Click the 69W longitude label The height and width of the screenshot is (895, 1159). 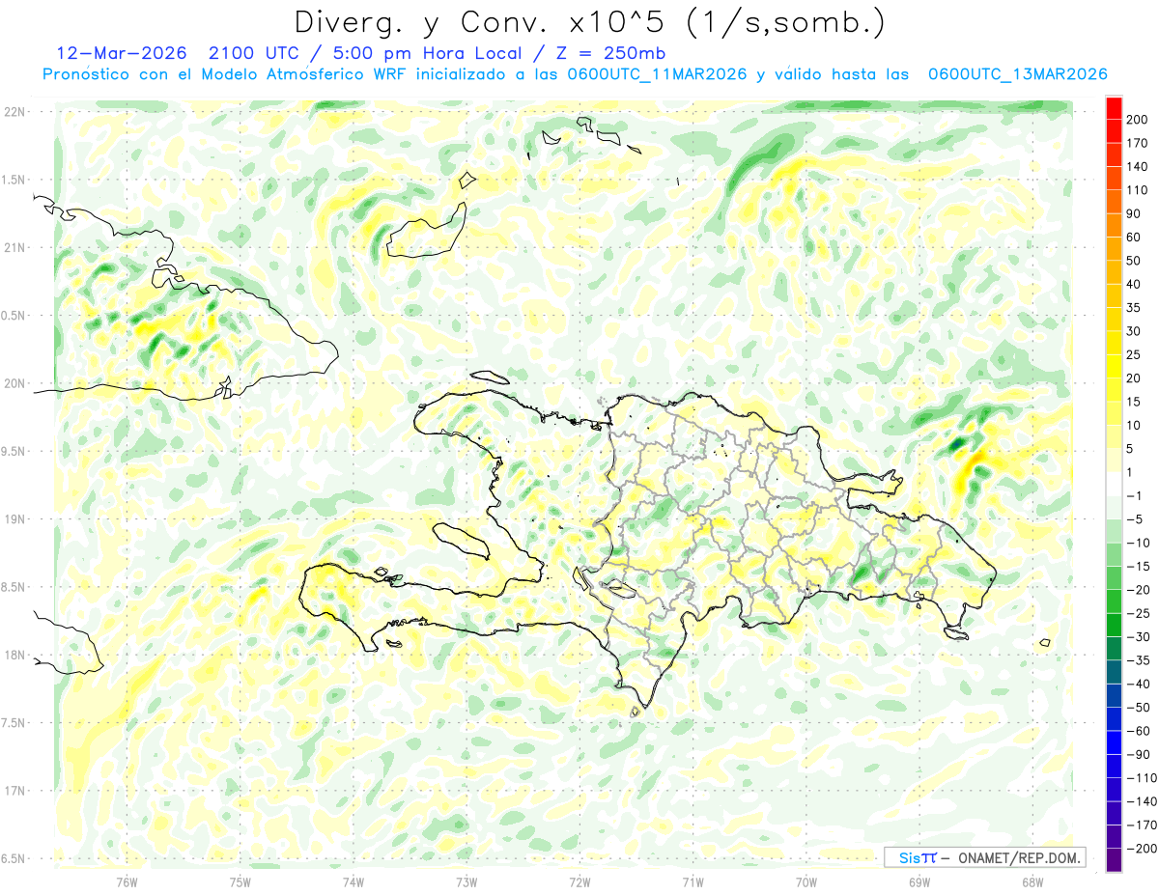tap(919, 881)
